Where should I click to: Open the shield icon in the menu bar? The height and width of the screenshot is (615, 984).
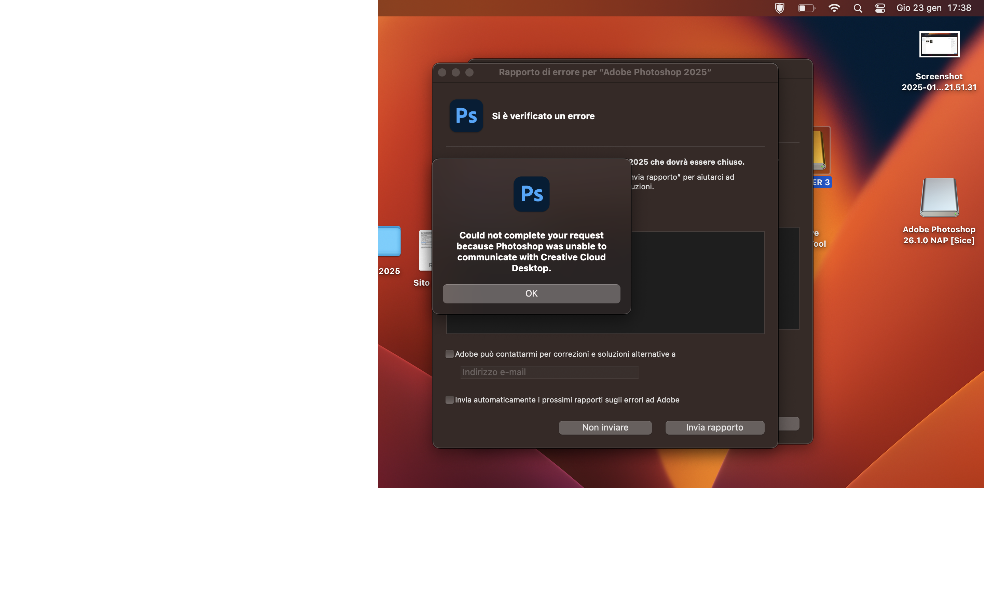pyautogui.click(x=779, y=8)
